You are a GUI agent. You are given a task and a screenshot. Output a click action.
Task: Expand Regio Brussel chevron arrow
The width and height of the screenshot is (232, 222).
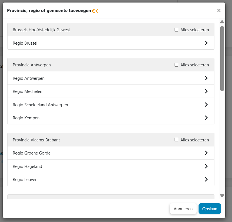(x=206, y=43)
